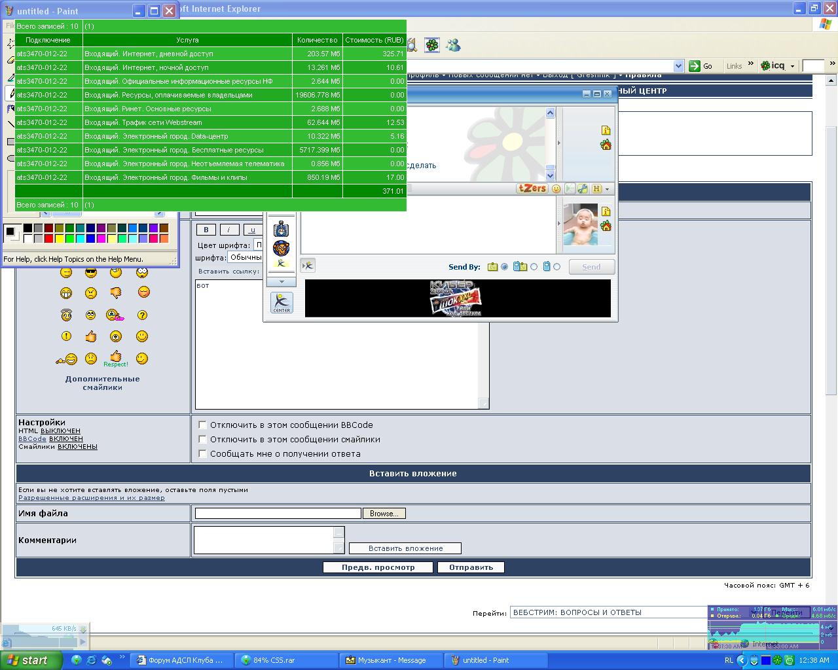Click the bold B formatting button
838x670 pixels.
(x=206, y=230)
